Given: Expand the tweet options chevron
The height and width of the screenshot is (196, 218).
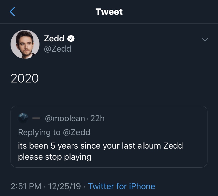Looking at the screenshot, I should coord(205,40).
